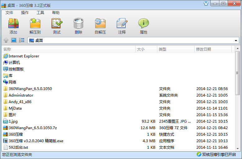Click the date 2014-11-14 11:01
The width and height of the screenshot is (242, 159).
[x=212, y=108]
